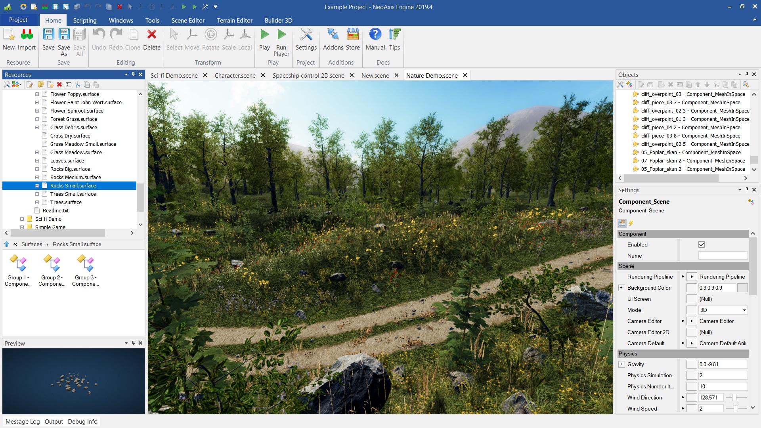Adjust the Wind Direction slider
This screenshot has width=761, height=428.
(734, 397)
